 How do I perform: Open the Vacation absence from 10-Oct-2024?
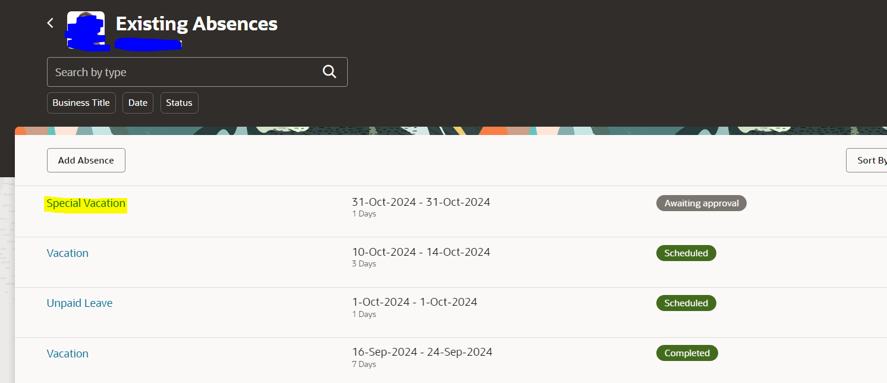[67, 253]
